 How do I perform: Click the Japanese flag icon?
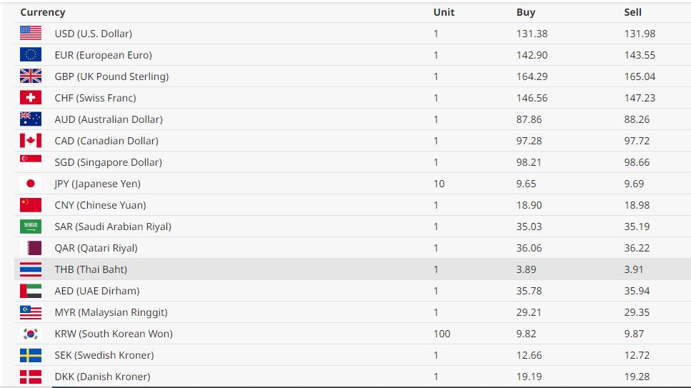click(31, 183)
